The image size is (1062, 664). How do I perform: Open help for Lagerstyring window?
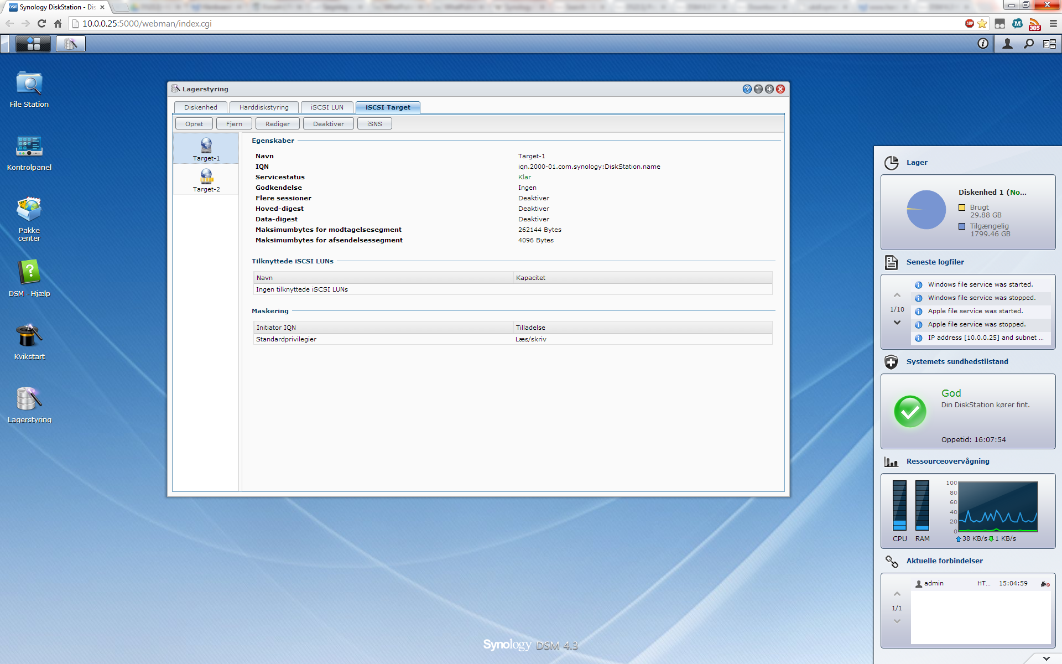747,89
